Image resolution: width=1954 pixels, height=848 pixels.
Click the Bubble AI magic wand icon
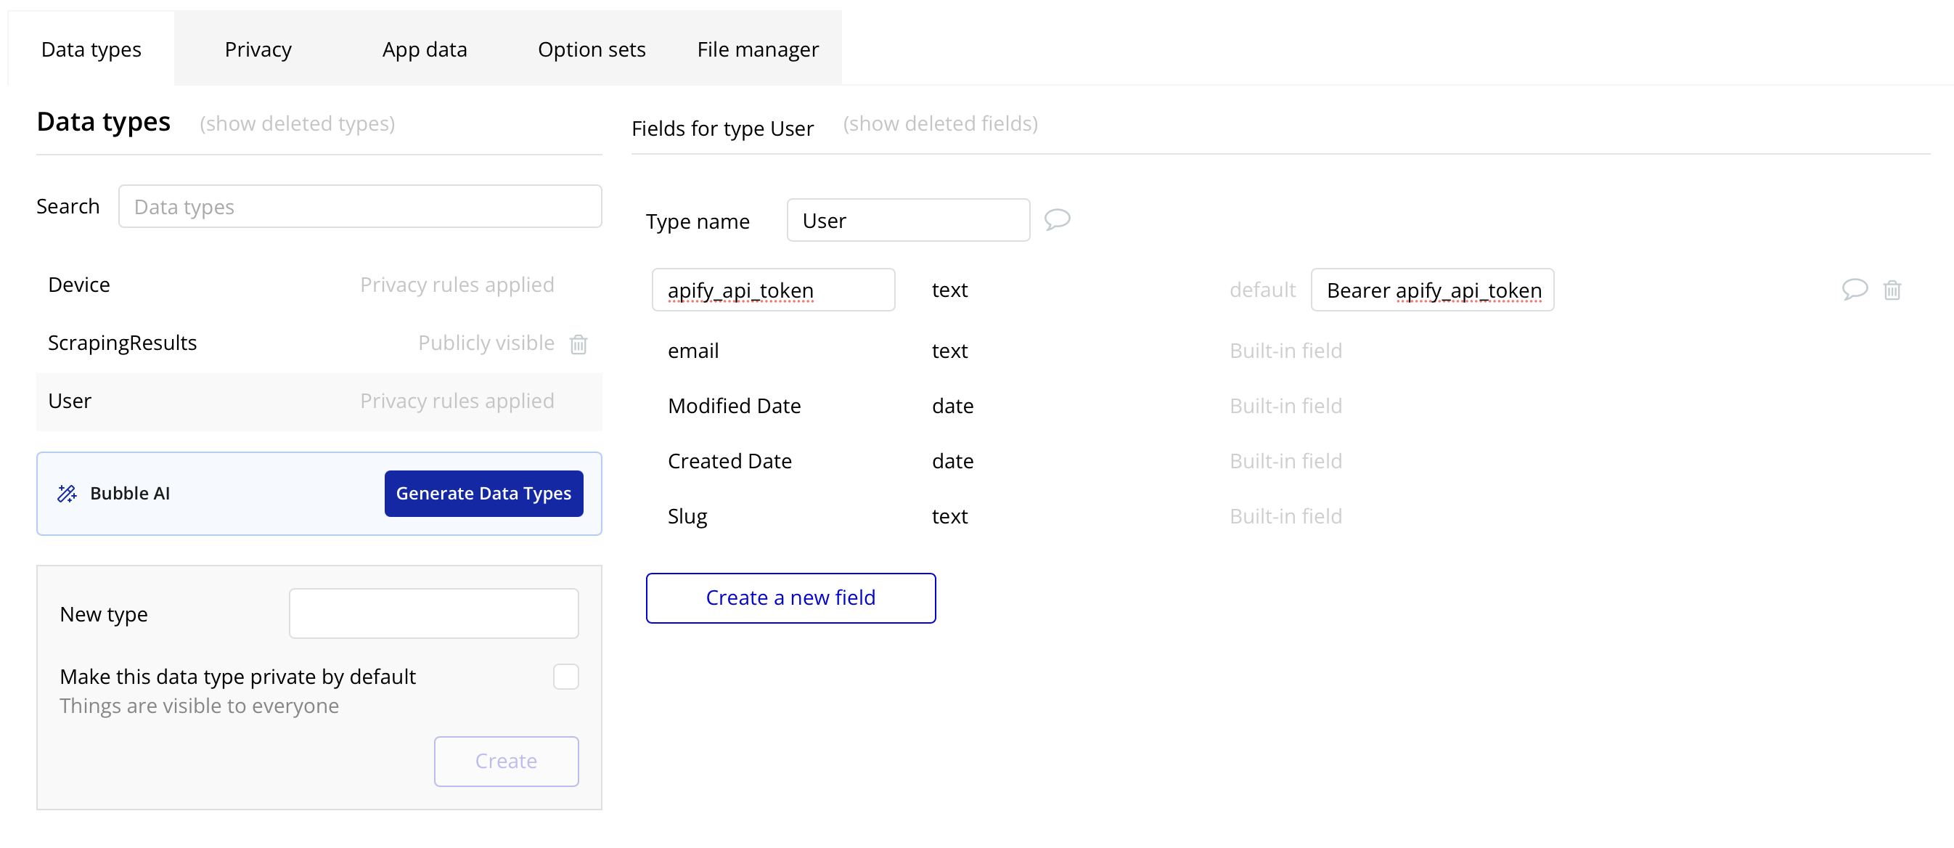67,494
